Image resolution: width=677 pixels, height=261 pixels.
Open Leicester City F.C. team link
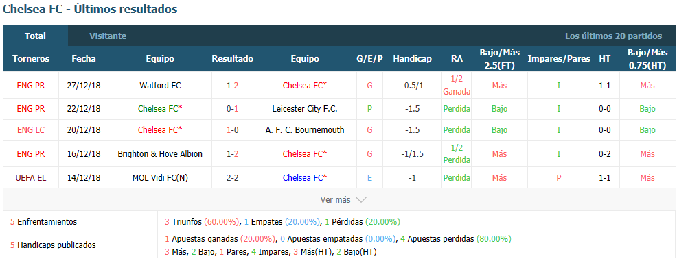[x=305, y=109]
